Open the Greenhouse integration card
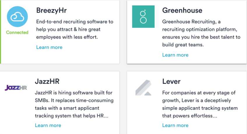The image size is (247, 134). (x=187, y=32)
